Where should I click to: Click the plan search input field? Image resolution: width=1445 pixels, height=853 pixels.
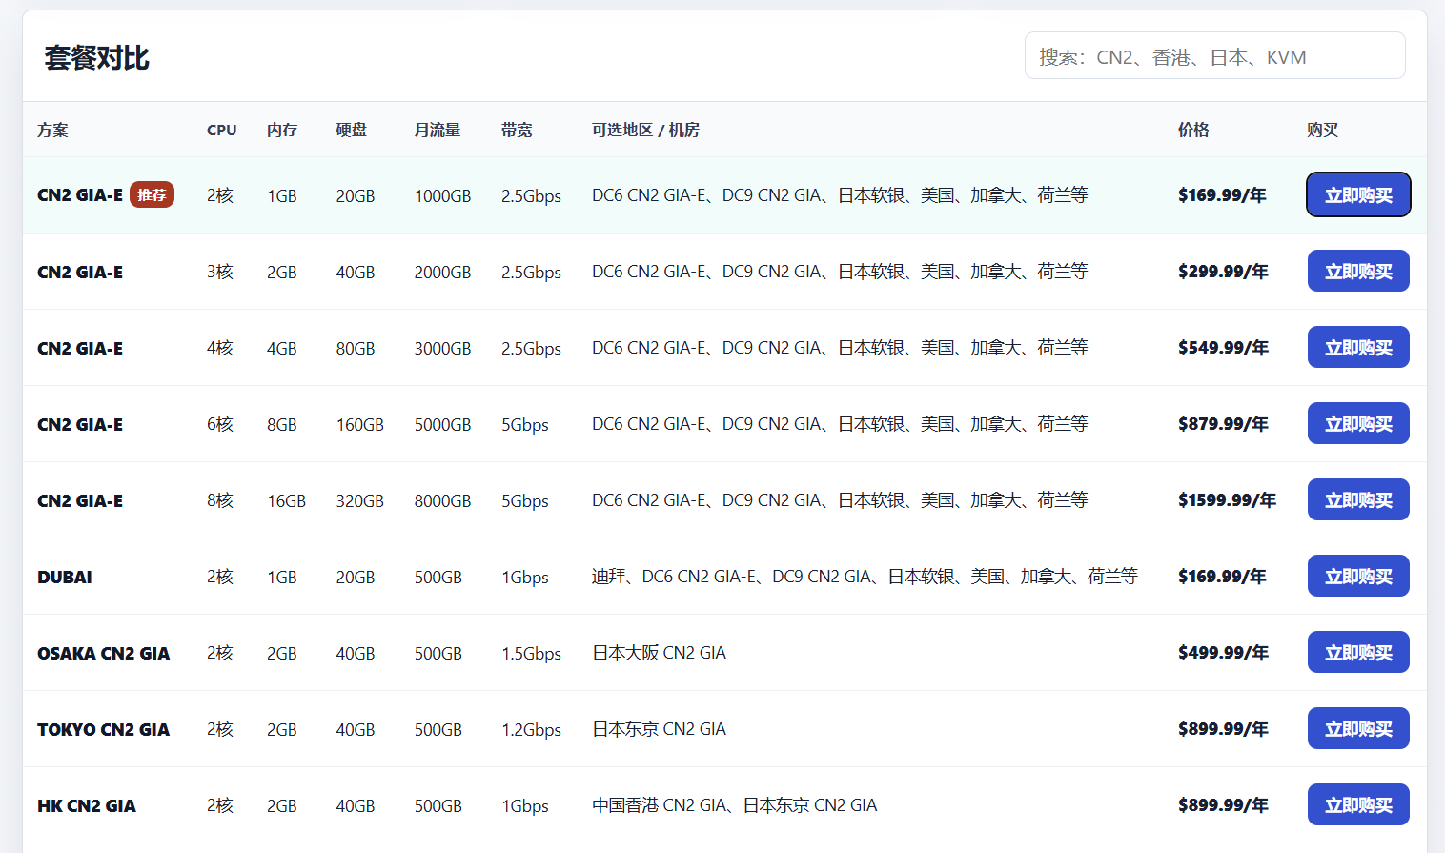point(1214,55)
